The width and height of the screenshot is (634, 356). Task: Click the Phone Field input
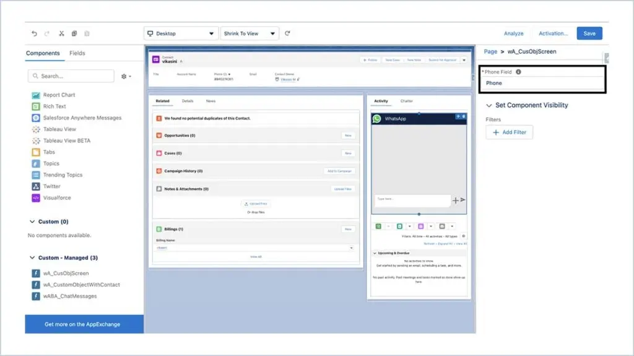click(542, 83)
